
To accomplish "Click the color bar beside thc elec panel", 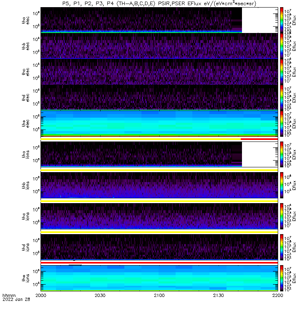I will tap(282, 72).
